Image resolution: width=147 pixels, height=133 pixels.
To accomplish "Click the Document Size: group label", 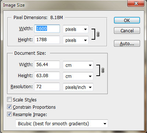I will pos(30,53).
